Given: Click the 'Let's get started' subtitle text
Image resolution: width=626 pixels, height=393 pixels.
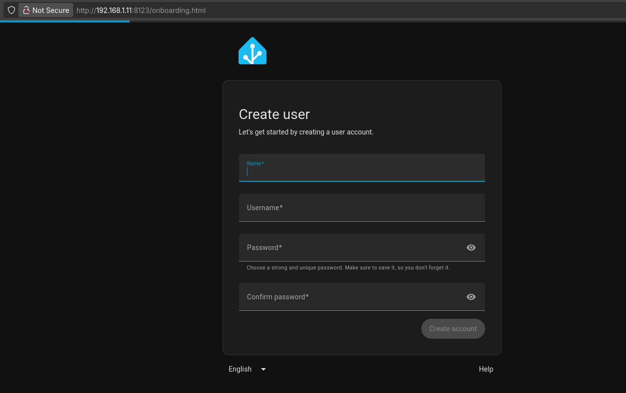Looking at the screenshot, I should 306,132.
